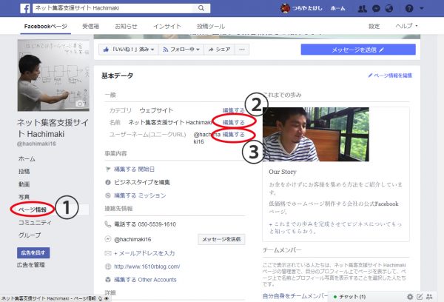444x302 pixels.
Task: Click the Facebook logo icon
Action: (25, 8)
